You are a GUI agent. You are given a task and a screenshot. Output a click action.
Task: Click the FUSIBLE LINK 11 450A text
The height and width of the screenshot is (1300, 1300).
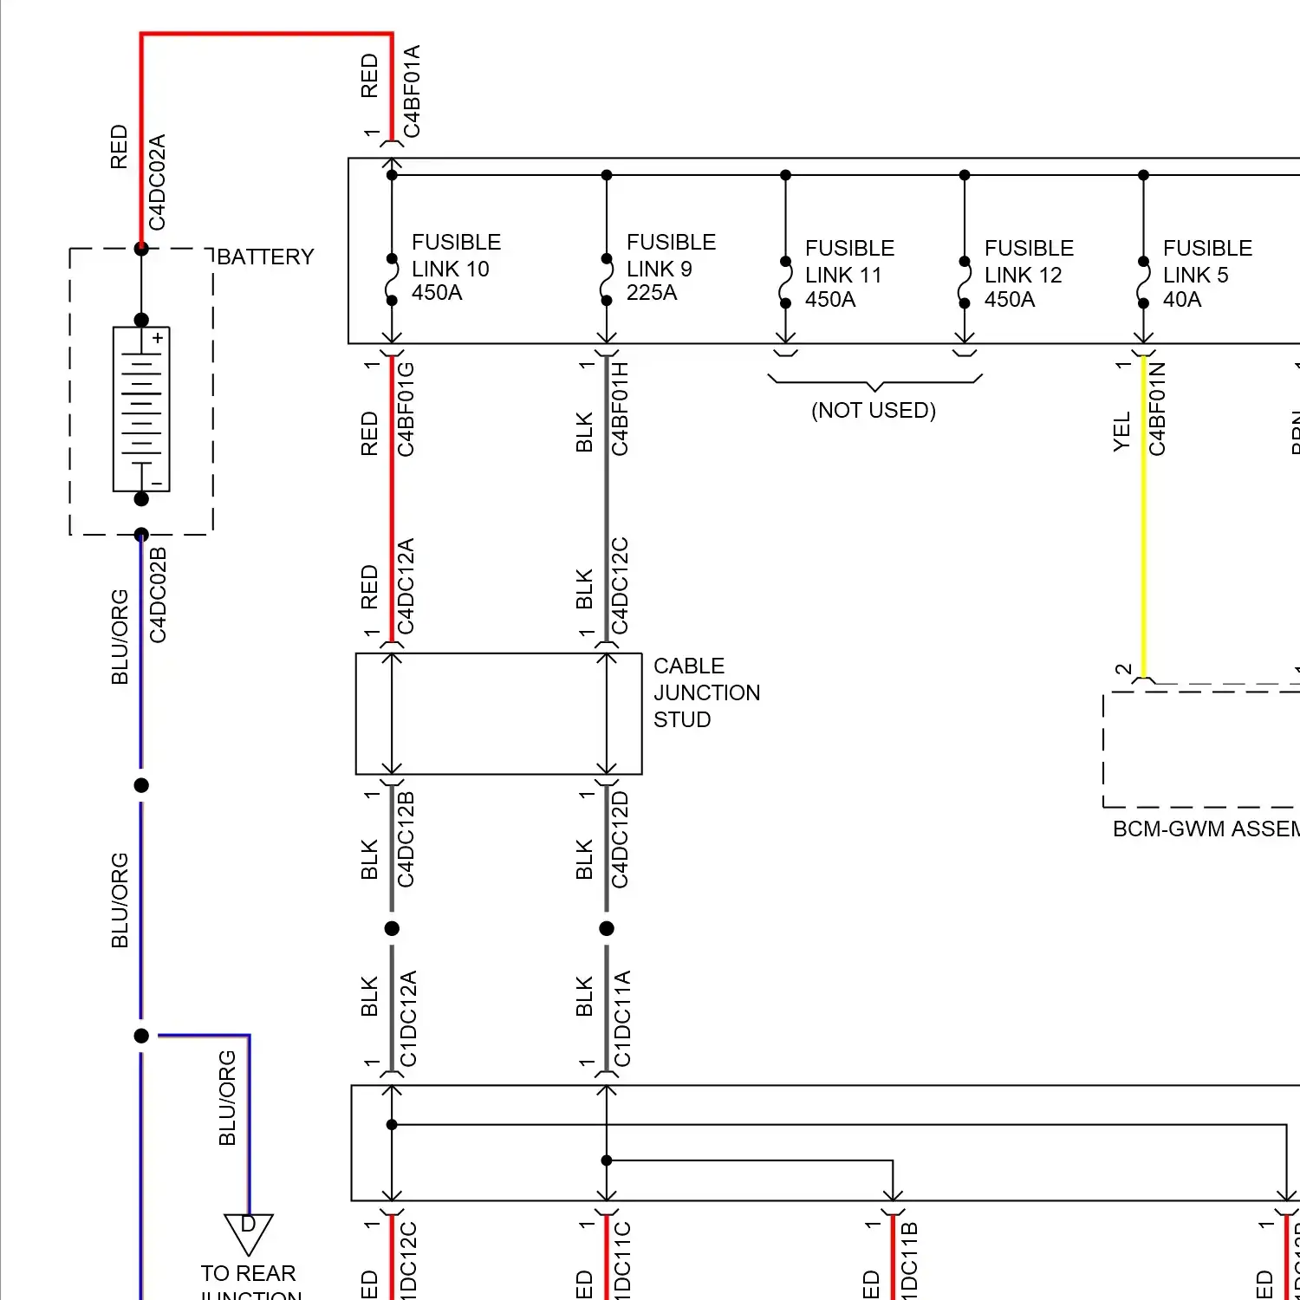tap(849, 274)
